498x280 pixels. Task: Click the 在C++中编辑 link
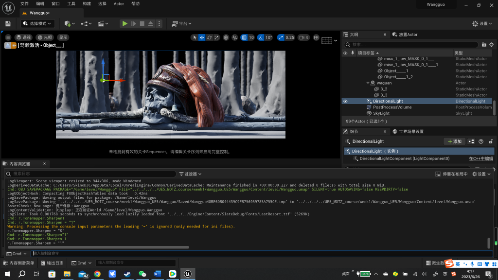click(481, 159)
